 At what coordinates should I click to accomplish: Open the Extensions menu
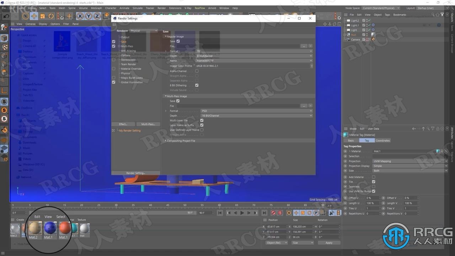click(175, 8)
